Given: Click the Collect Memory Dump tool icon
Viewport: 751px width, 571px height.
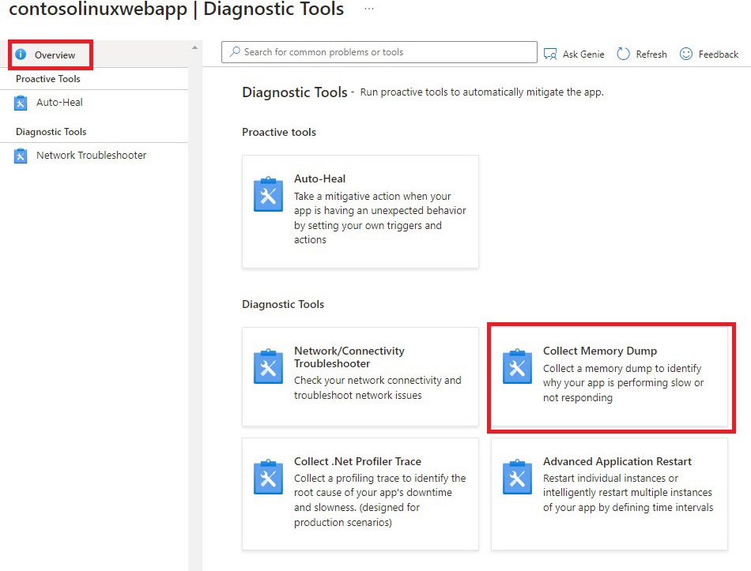Looking at the screenshot, I should click(517, 367).
